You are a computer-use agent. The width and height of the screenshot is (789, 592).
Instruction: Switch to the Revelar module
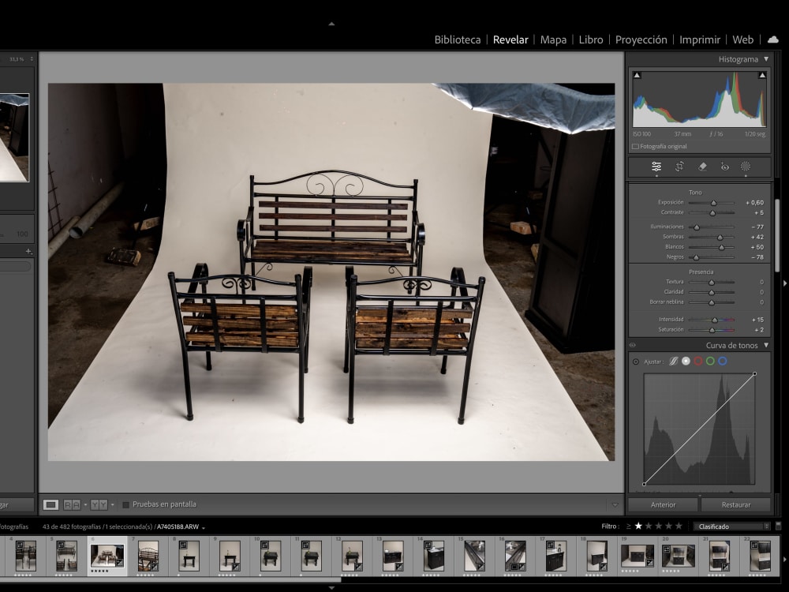(510, 39)
